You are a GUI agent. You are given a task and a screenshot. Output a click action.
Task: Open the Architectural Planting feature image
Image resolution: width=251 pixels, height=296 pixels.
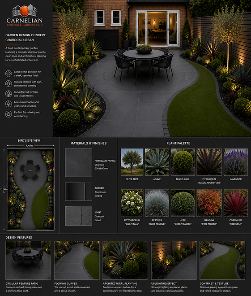click(125, 260)
